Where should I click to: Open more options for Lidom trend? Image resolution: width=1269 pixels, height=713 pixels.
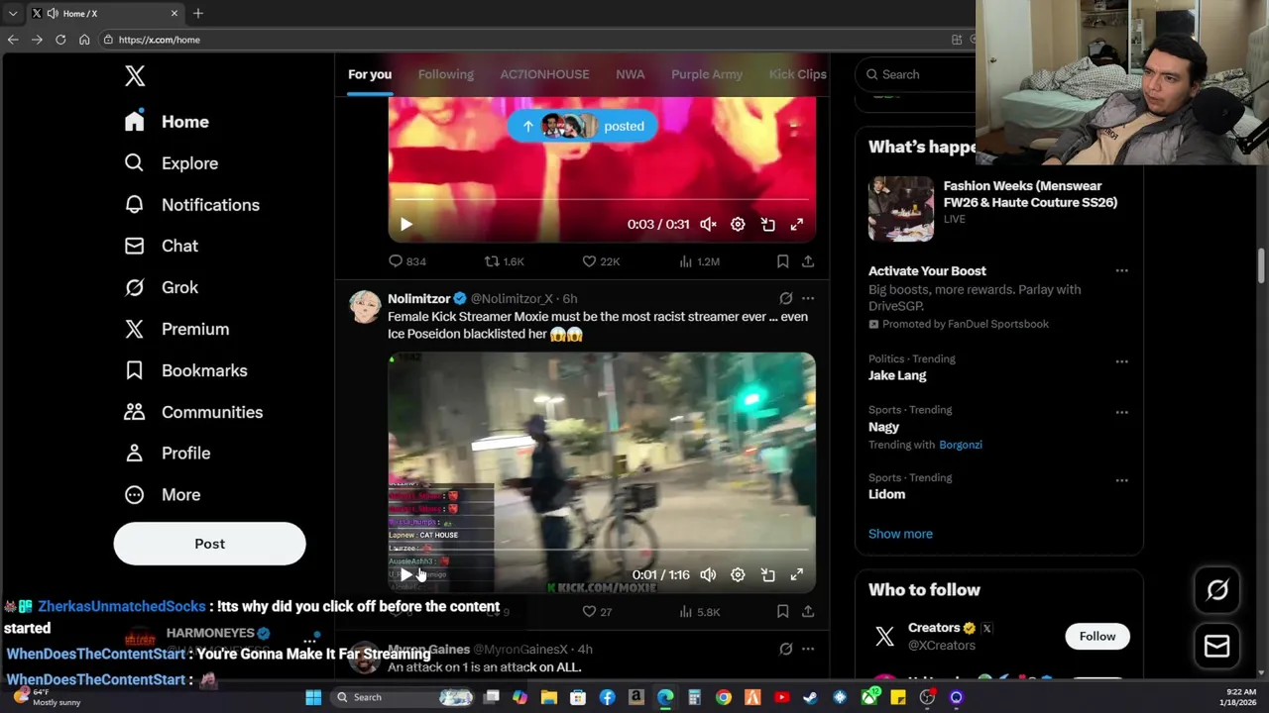click(x=1121, y=480)
